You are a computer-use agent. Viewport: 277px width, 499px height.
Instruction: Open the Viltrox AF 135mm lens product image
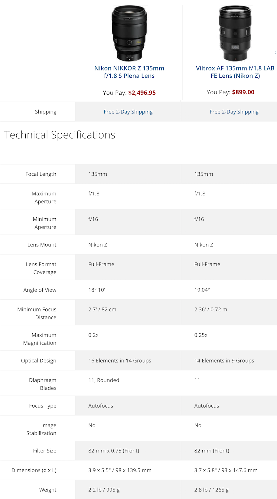pos(235,33)
